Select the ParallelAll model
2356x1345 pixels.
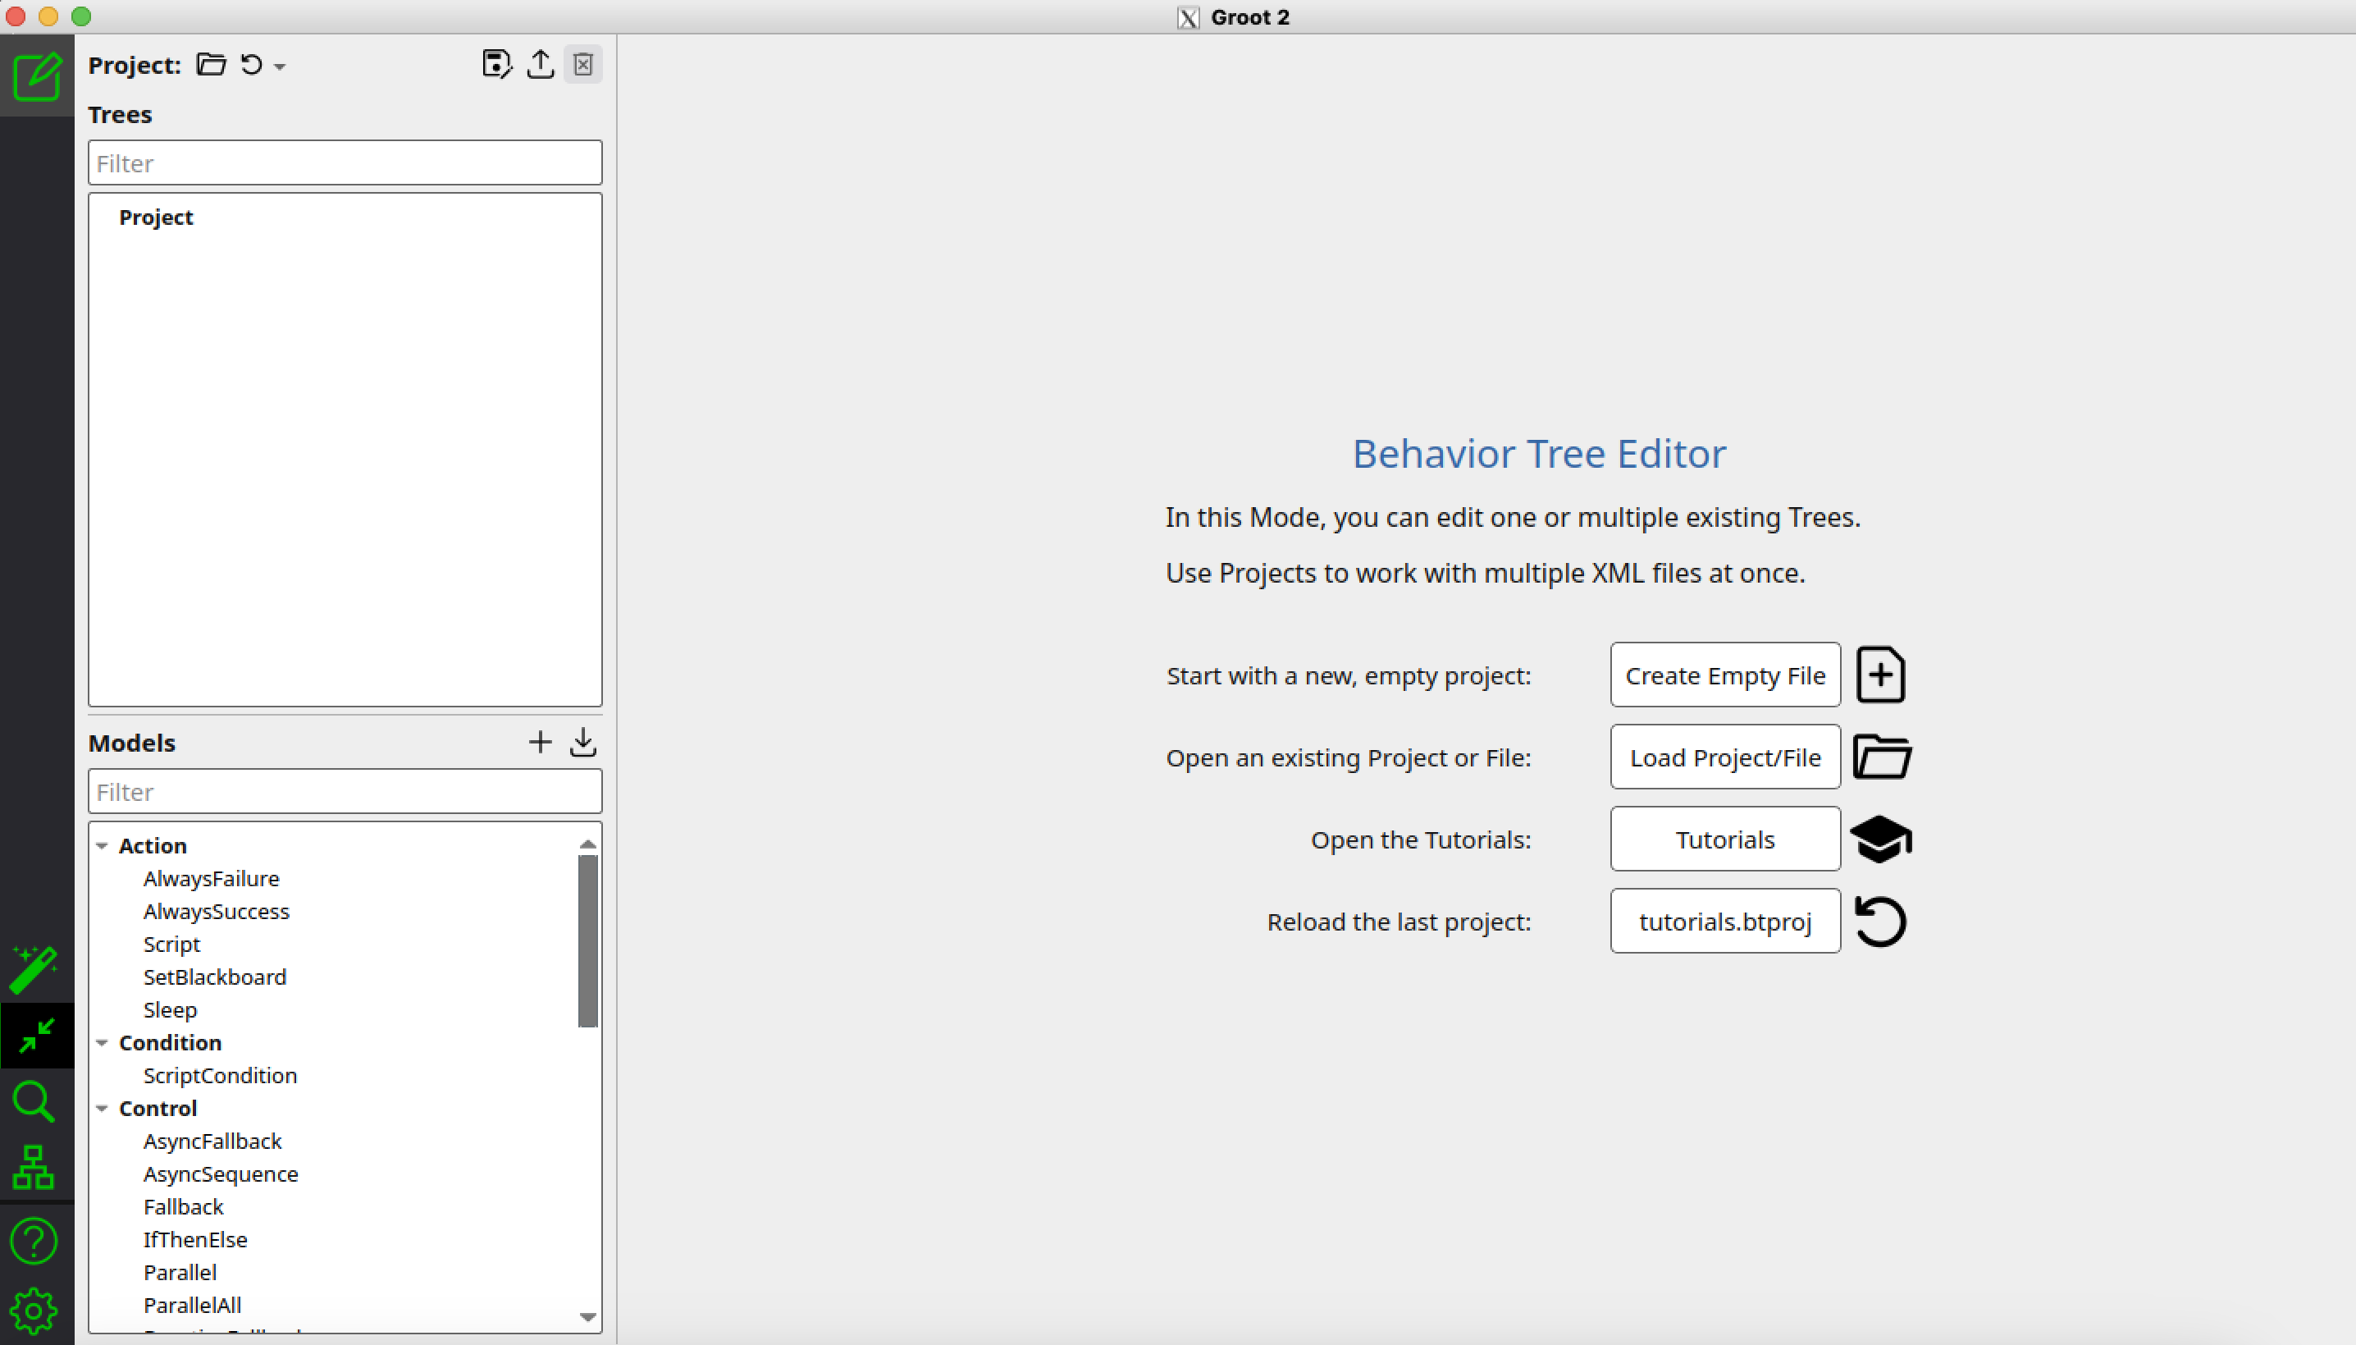tap(193, 1306)
